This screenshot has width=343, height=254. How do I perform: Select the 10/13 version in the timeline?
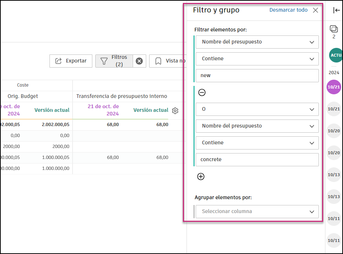(333, 175)
